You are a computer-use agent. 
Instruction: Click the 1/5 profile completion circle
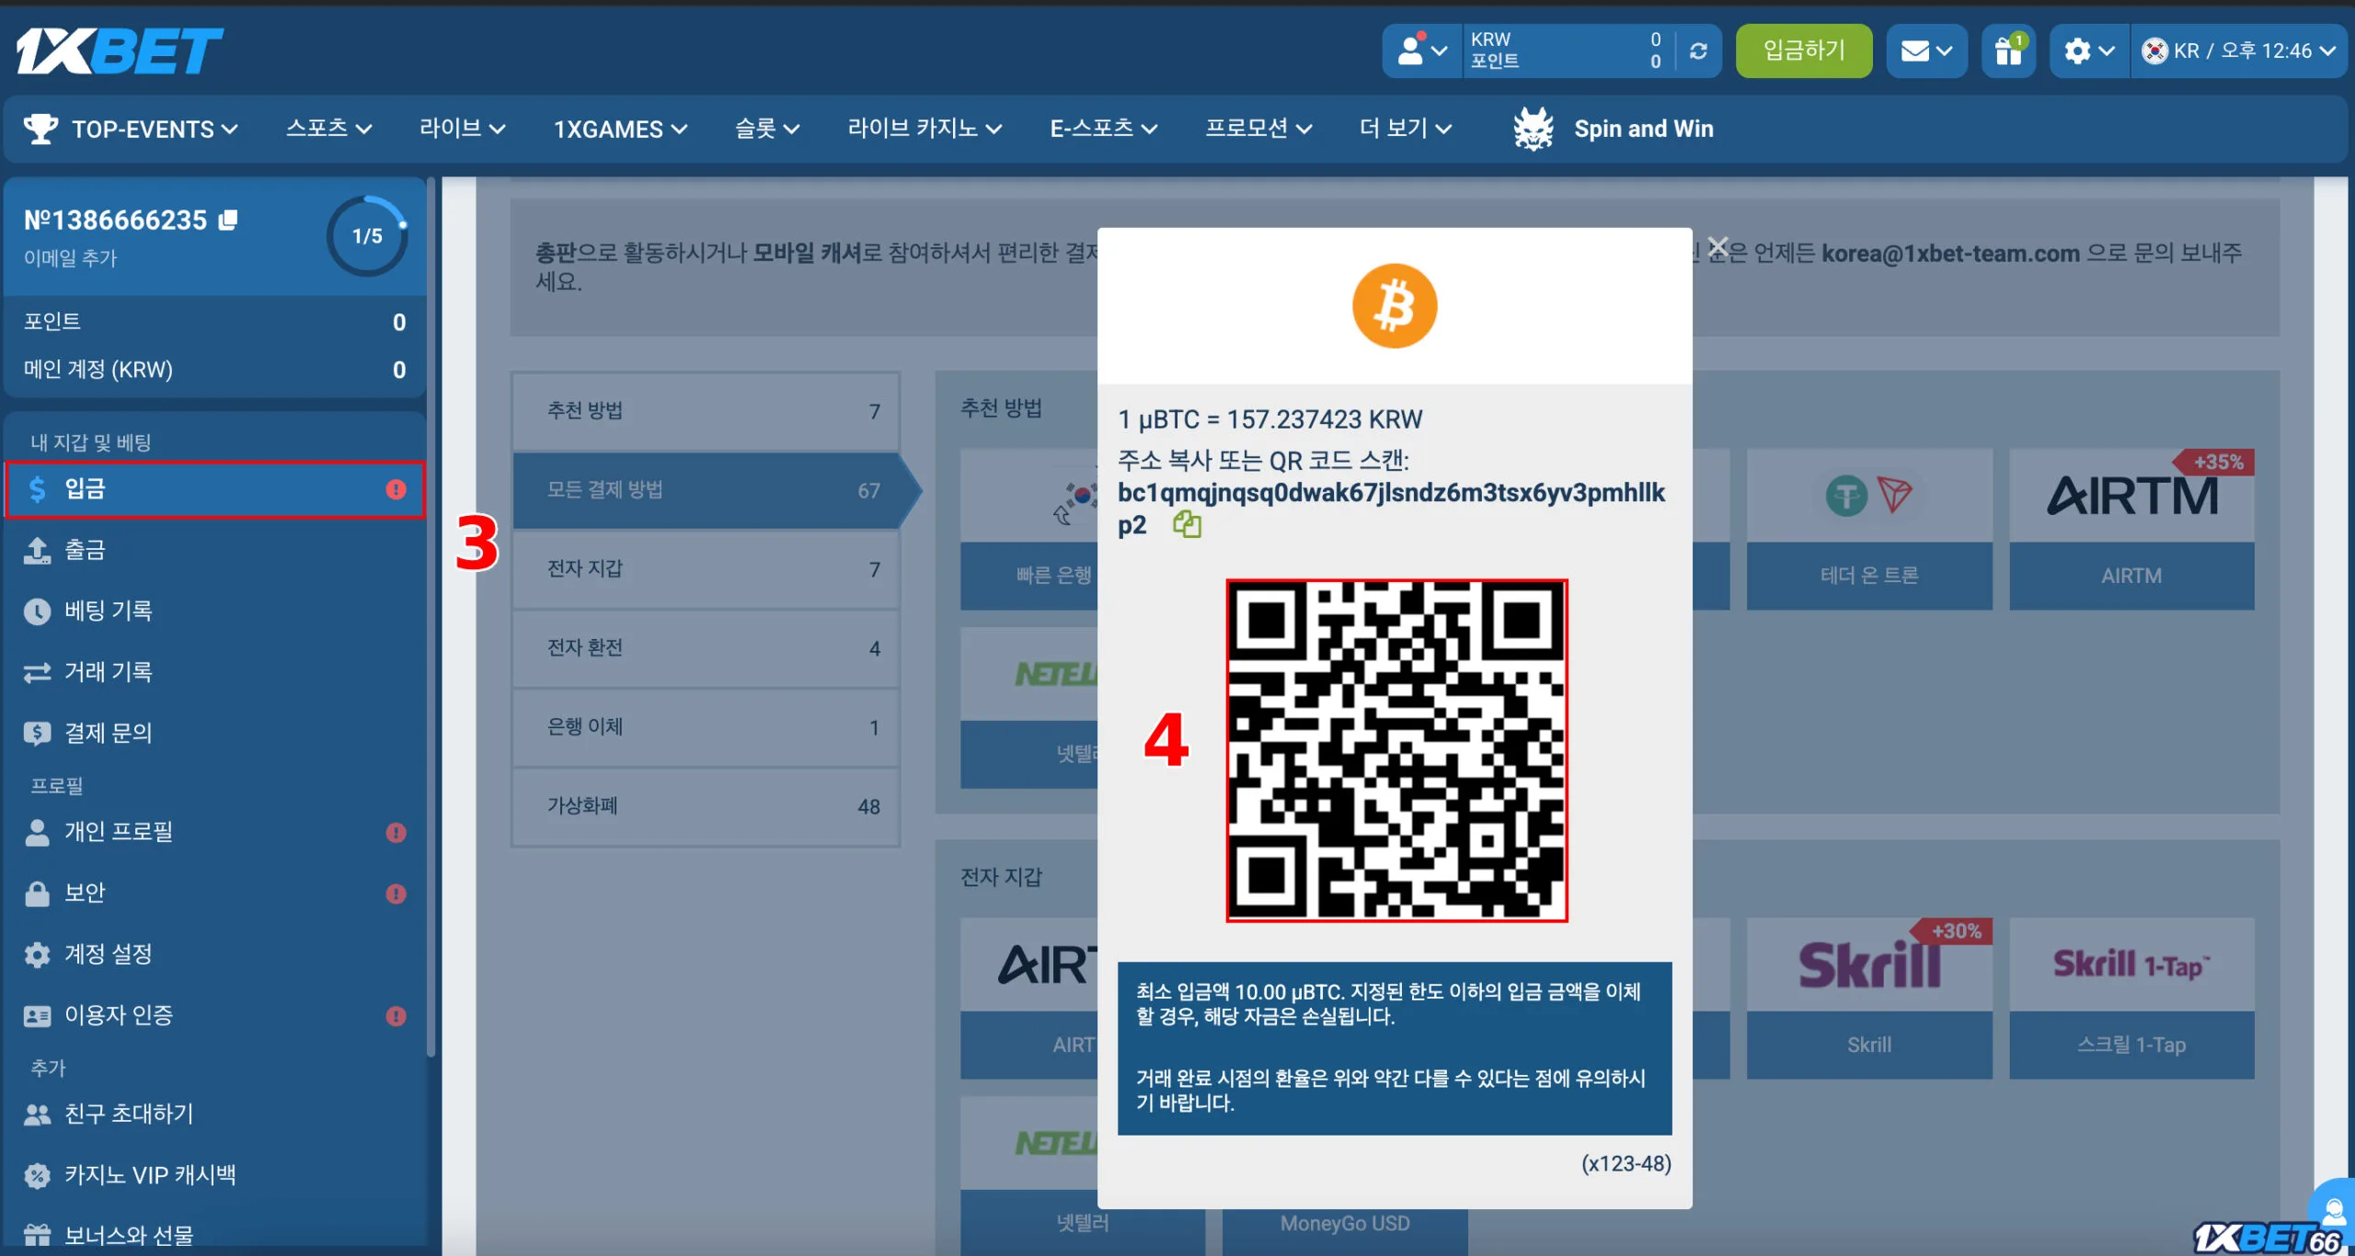(366, 235)
